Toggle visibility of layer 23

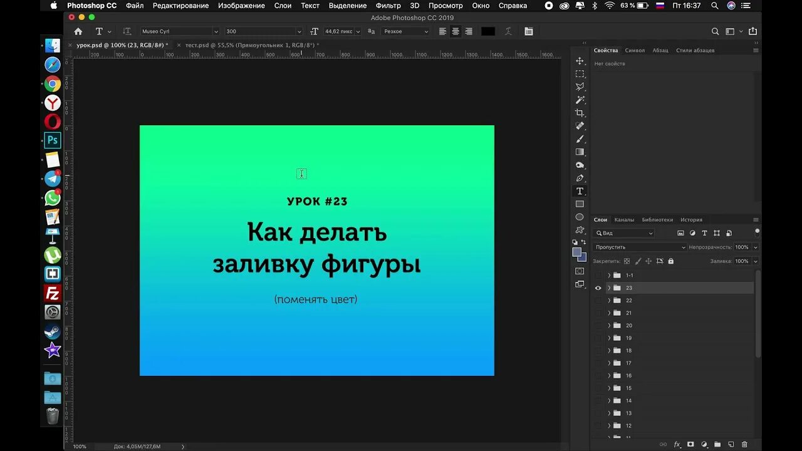point(598,288)
